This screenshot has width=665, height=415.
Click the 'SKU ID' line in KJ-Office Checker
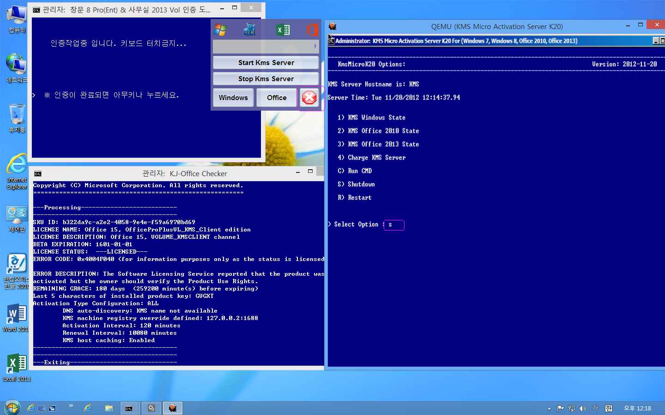pyautogui.click(x=114, y=222)
